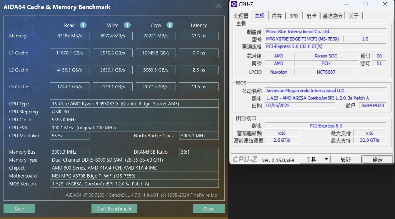Click CPU-Z current link speed 2.5 GT/s
Viewport: 395px width, 219px height.
(x=282, y=140)
